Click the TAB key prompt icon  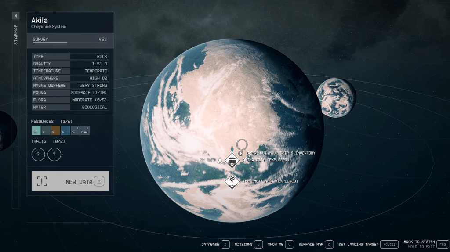coord(443,245)
